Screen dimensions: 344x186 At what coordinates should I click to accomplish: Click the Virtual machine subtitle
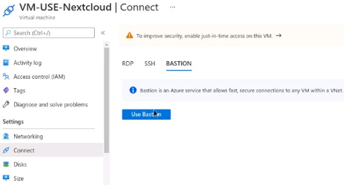(37, 18)
